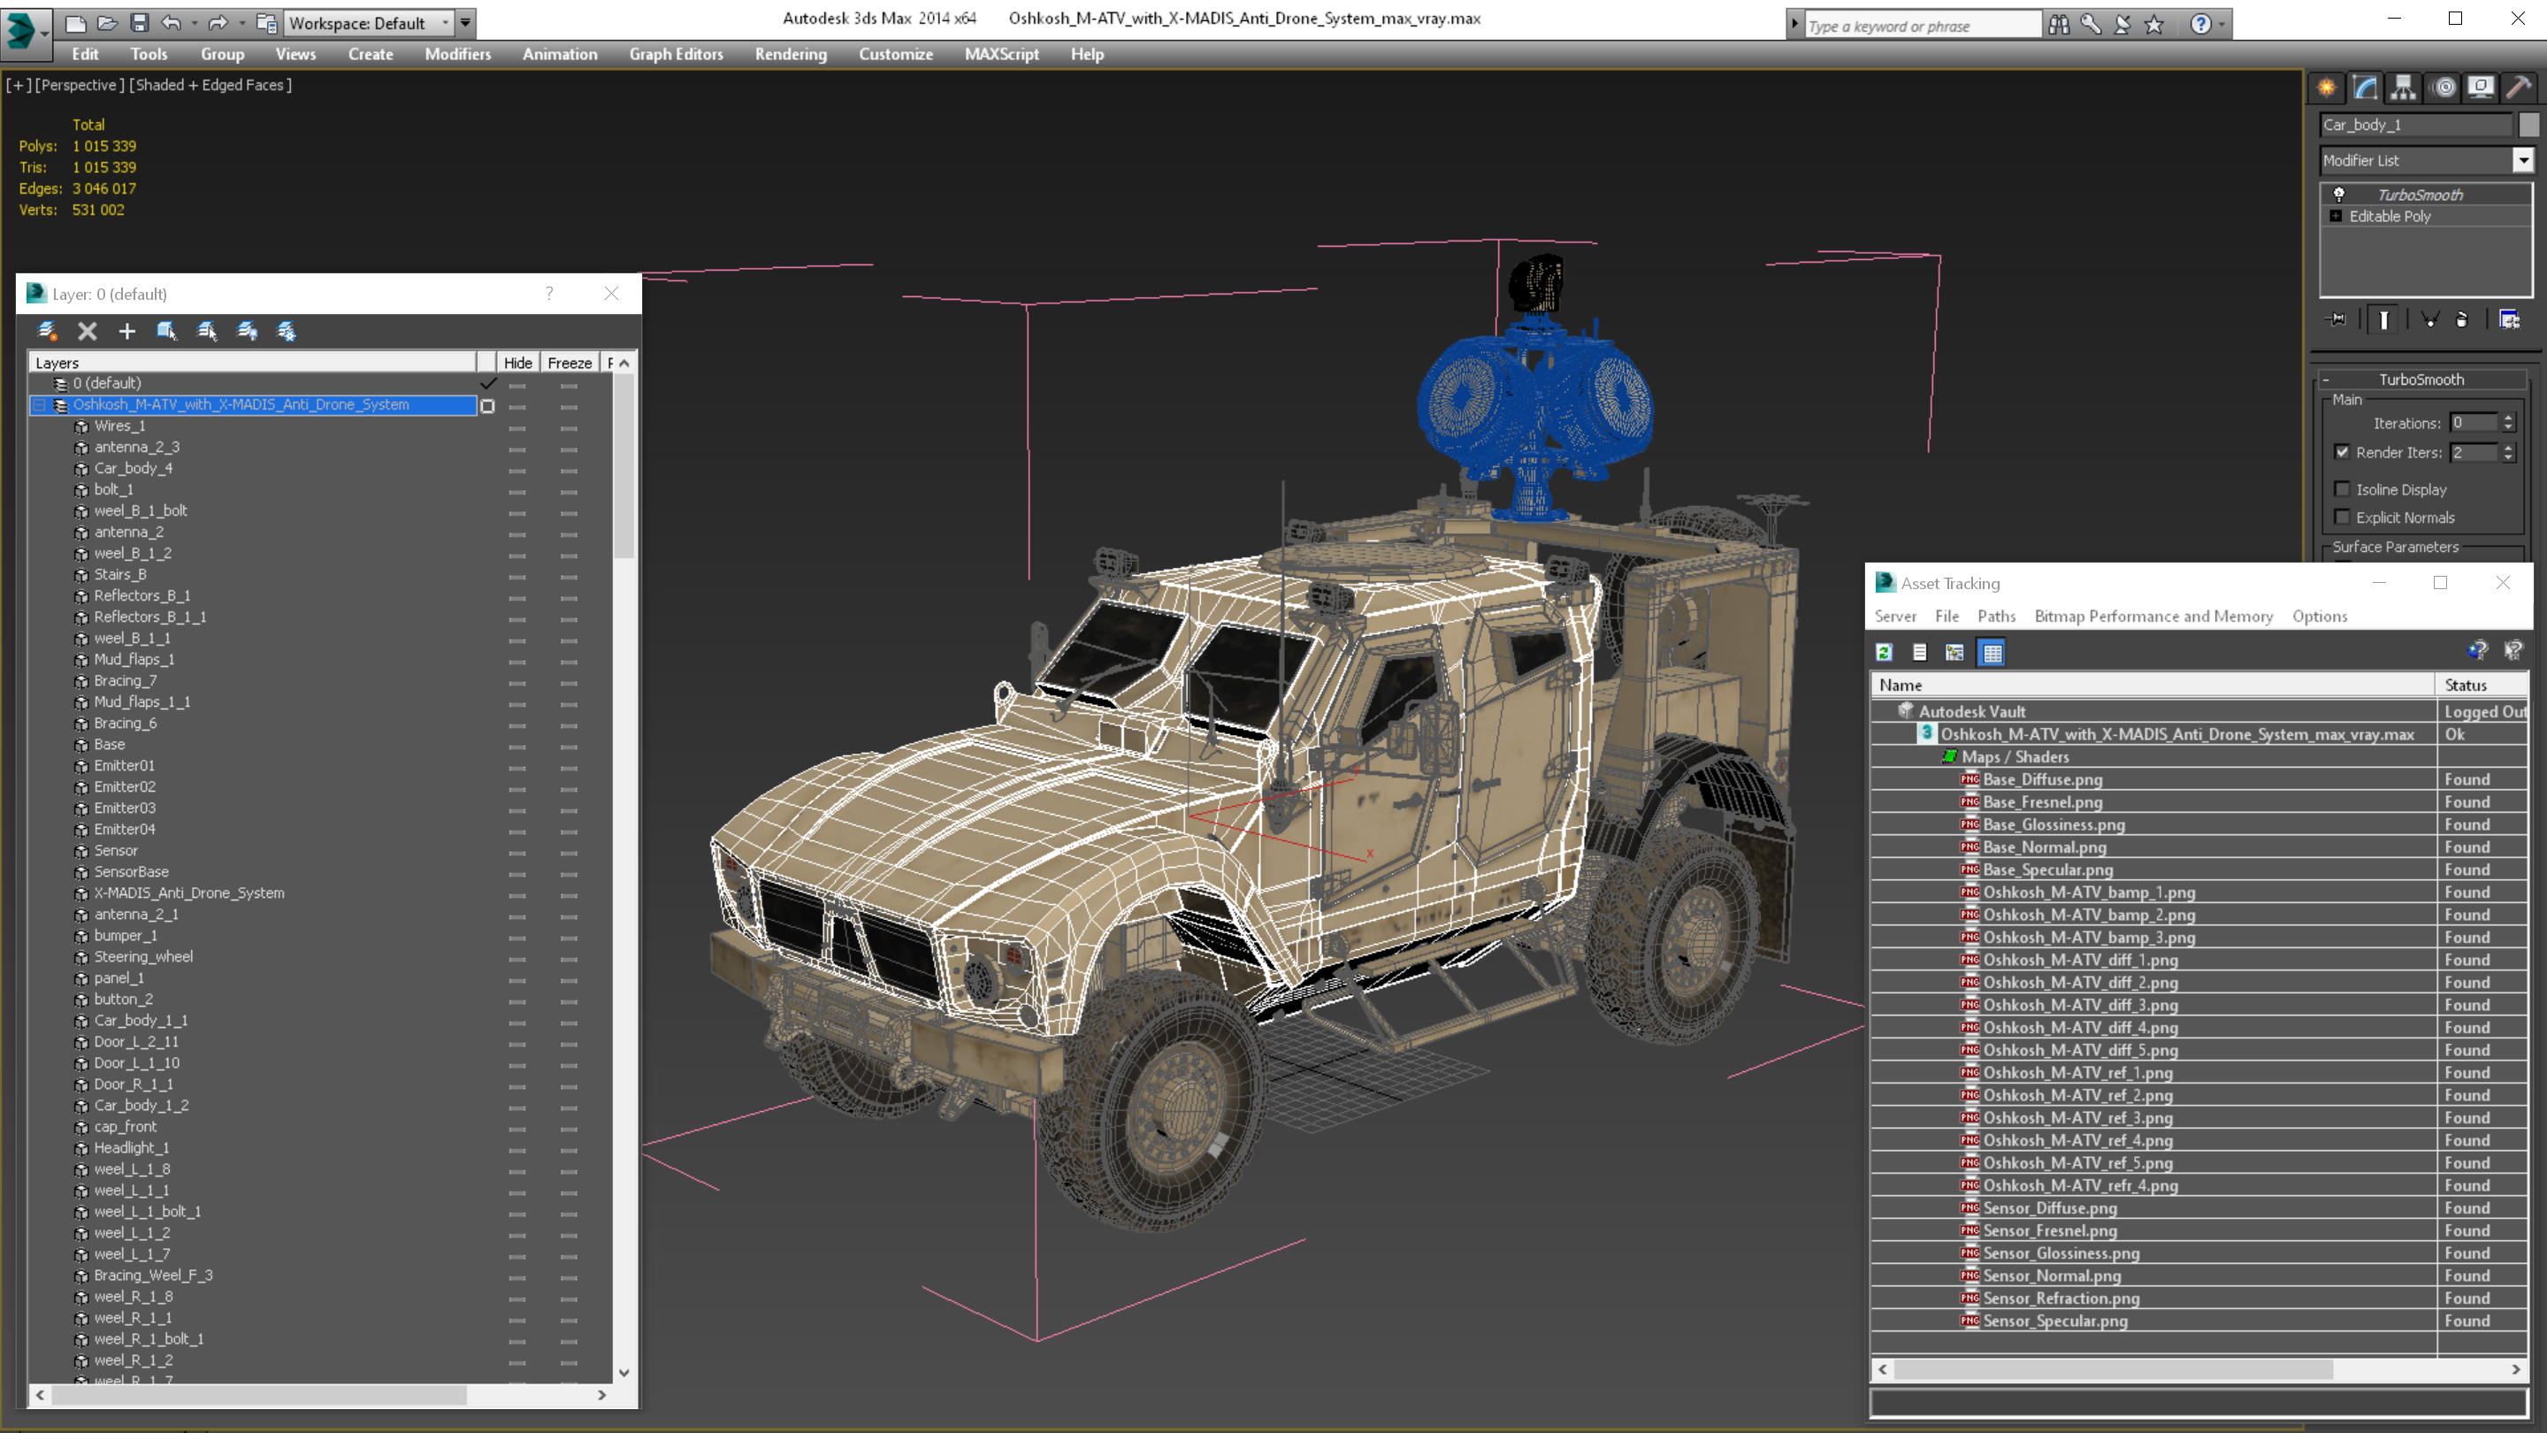Viewport: 2547px width, 1433px height.
Task: Toggle Pin Stack in modifier panel
Action: coord(2337,319)
